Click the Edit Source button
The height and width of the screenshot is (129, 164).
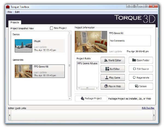point(141,69)
